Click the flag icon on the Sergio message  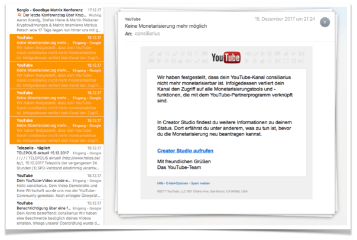tap(20, 15)
